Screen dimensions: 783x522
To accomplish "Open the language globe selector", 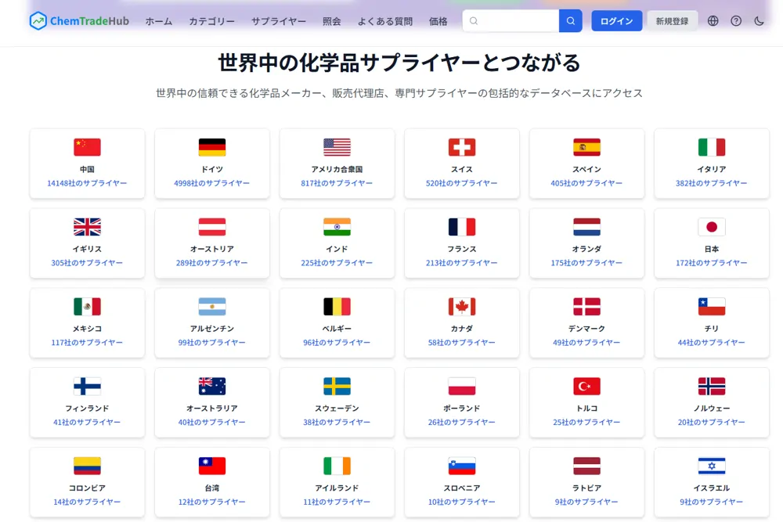I will click(713, 21).
